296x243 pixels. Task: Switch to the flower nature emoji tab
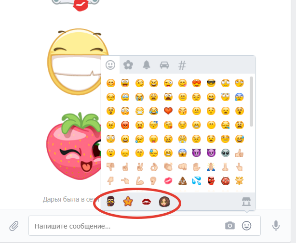pyautogui.click(x=128, y=65)
